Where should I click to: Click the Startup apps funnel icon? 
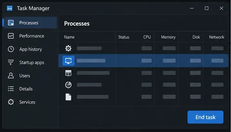(x=11, y=62)
